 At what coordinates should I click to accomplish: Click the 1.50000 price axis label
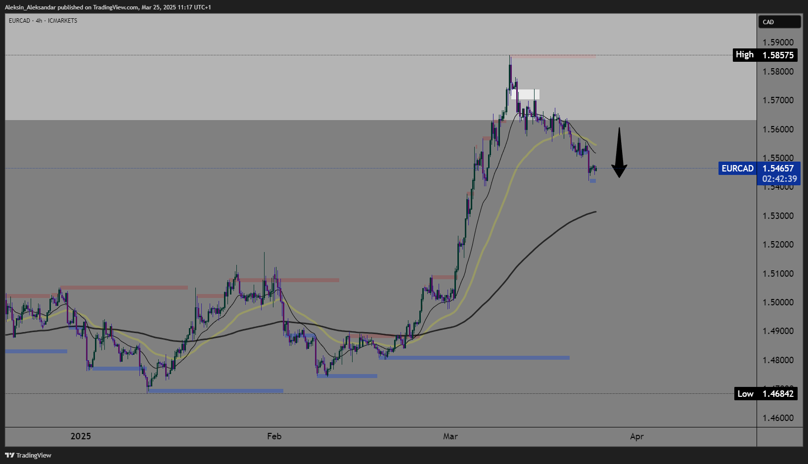[778, 302]
